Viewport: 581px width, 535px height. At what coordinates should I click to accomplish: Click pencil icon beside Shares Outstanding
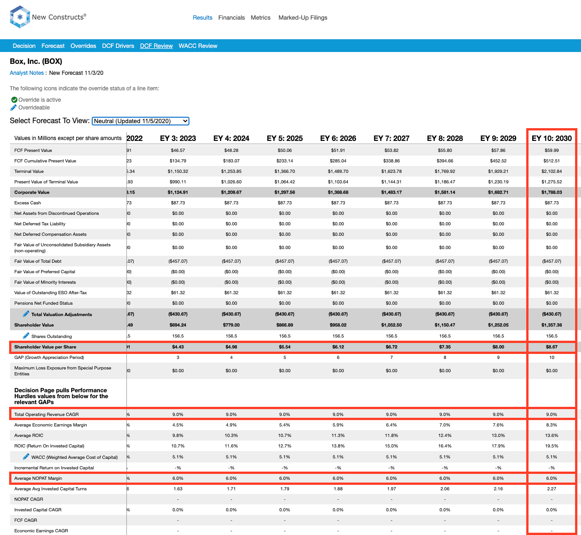click(x=26, y=336)
